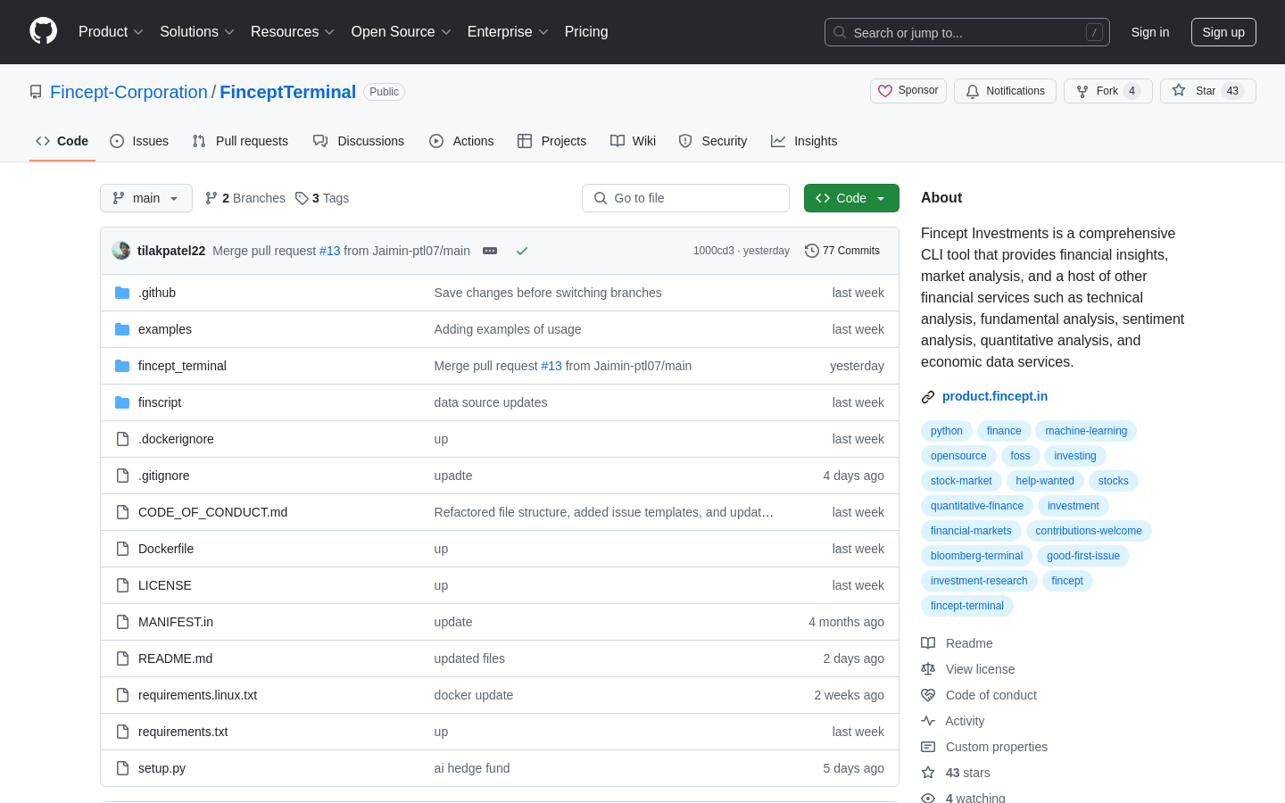Click tilakpatel22 avatar image
Screen dimensions: 1285x803
click(121, 251)
